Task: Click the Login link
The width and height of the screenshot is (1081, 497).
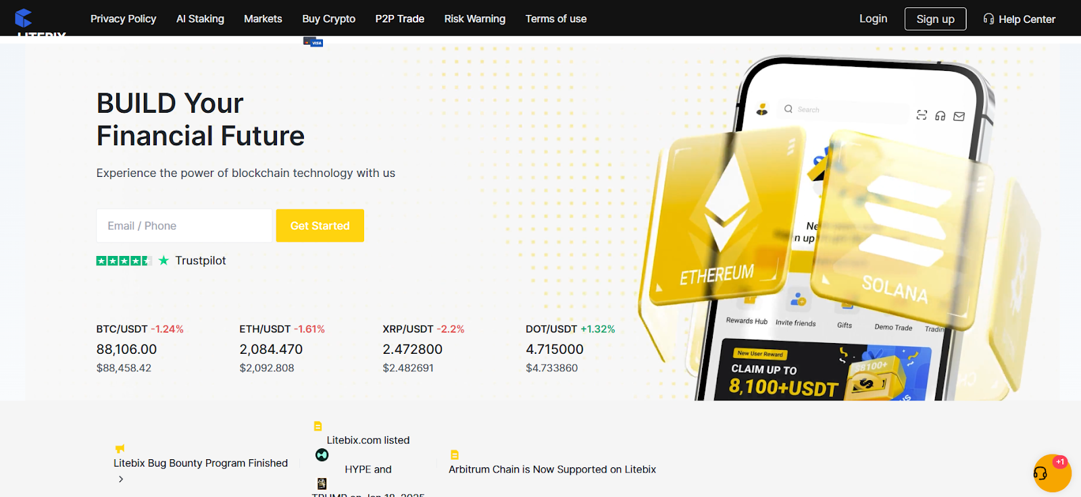Action: click(x=873, y=19)
